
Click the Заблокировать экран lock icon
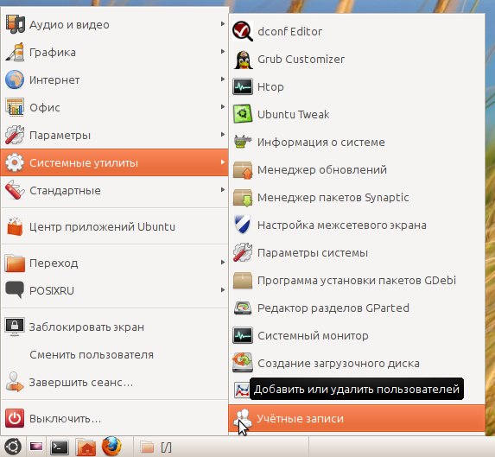pyautogui.click(x=15, y=327)
